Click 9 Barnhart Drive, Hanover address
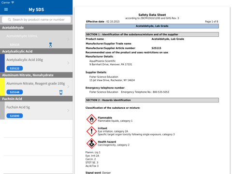Screen dimensions: 232x174 [x=111, y=64]
